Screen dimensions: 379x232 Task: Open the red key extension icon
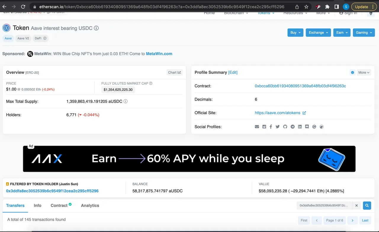click(318, 7)
